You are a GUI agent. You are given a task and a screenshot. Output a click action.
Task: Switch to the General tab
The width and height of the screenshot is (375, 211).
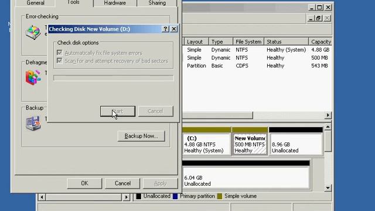(35, 3)
